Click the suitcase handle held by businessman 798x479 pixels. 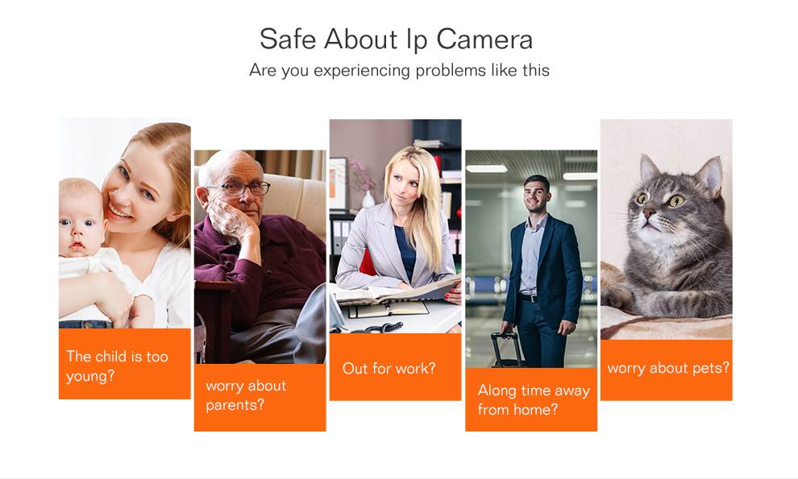pyautogui.click(x=506, y=337)
